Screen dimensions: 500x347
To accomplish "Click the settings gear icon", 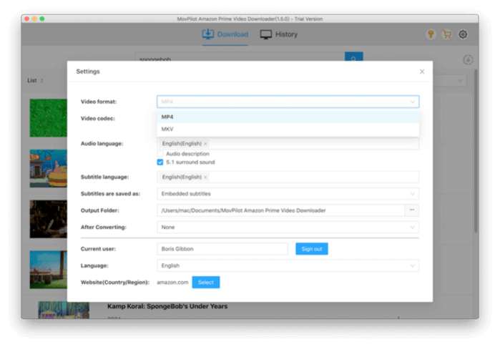I will coord(463,34).
